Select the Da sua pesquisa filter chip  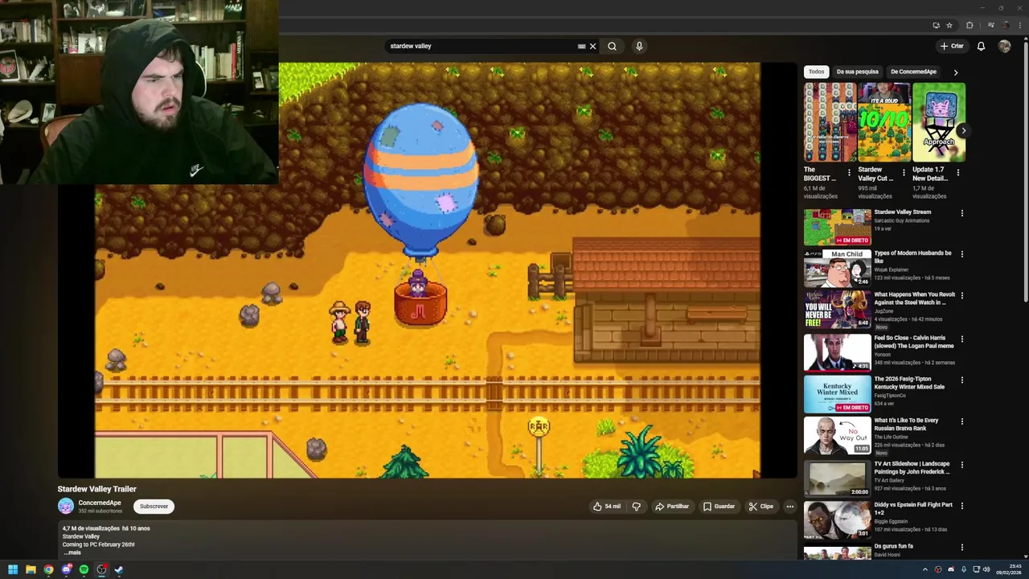858,72
